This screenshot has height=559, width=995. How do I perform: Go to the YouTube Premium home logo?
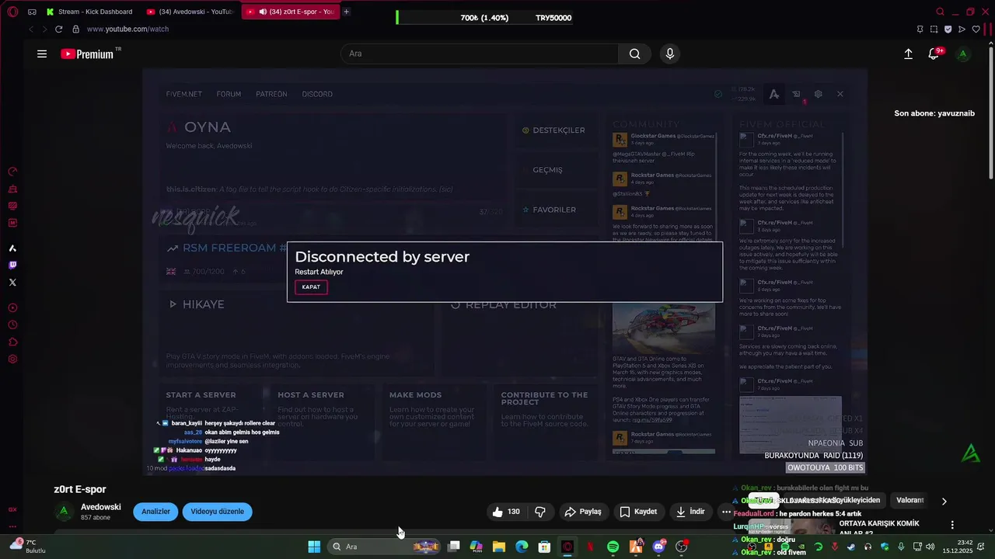[x=87, y=54]
